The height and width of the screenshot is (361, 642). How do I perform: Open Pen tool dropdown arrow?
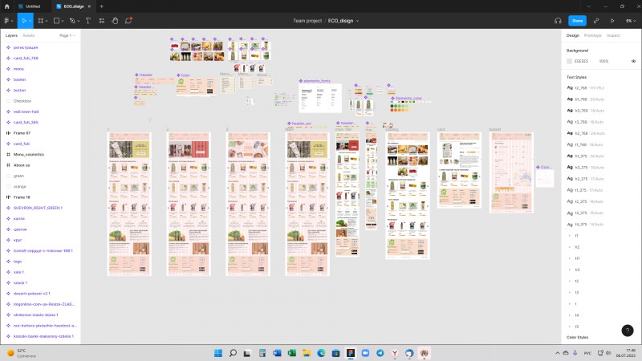[78, 21]
